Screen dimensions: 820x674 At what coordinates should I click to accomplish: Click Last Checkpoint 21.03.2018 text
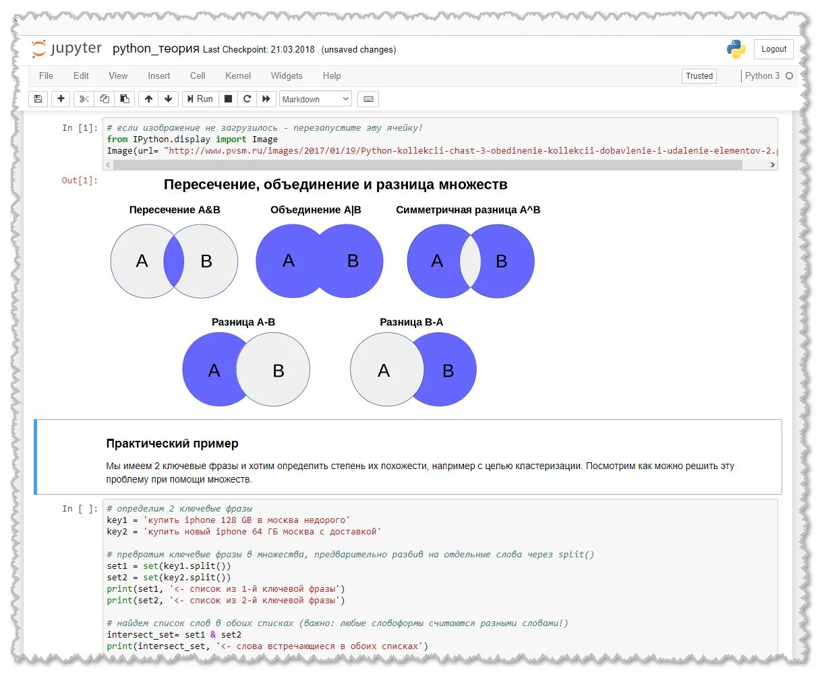tap(259, 49)
